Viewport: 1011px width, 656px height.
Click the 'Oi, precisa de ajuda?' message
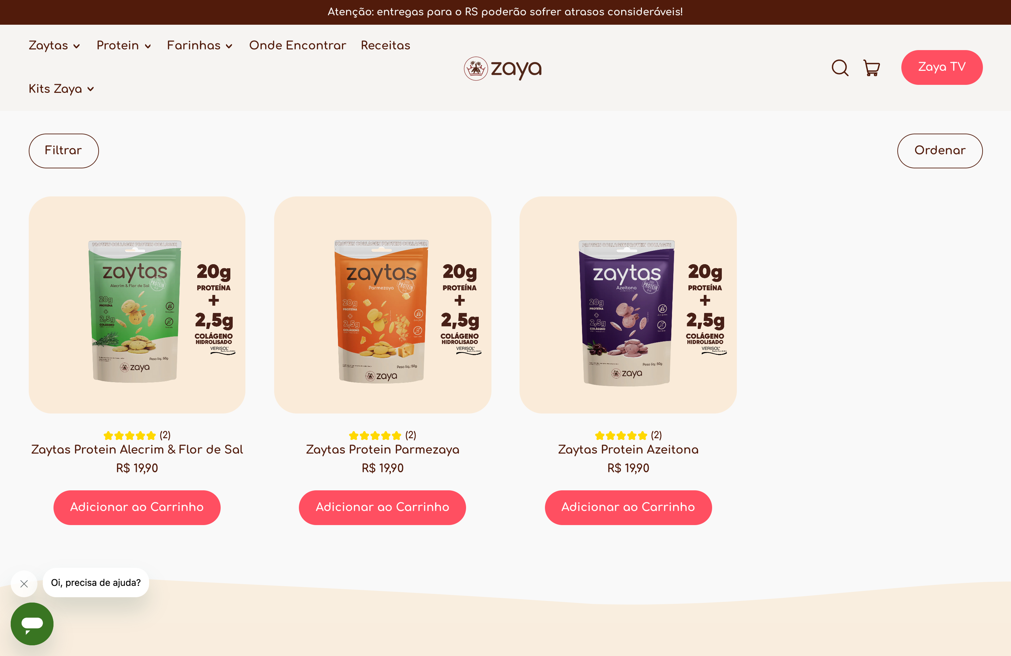(x=96, y=582)
